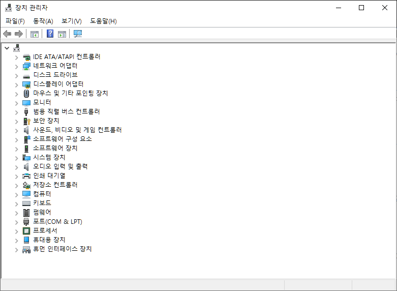397x291 pixels.
Task: Click the 펌웨어 chip icon
Action: [26, 213]
